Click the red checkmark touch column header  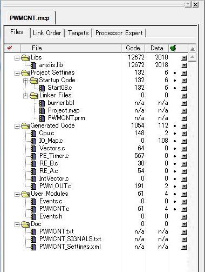pyautogui.click(x=10, y=48)
